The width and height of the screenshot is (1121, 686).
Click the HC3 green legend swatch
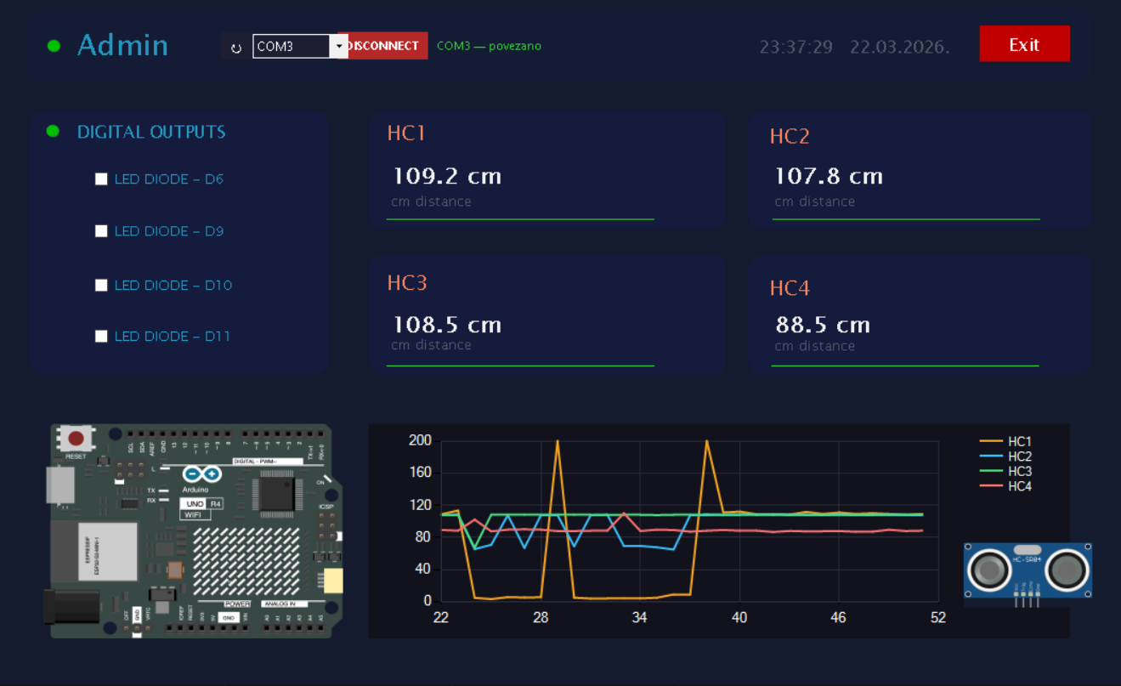(x=991, y=471)
